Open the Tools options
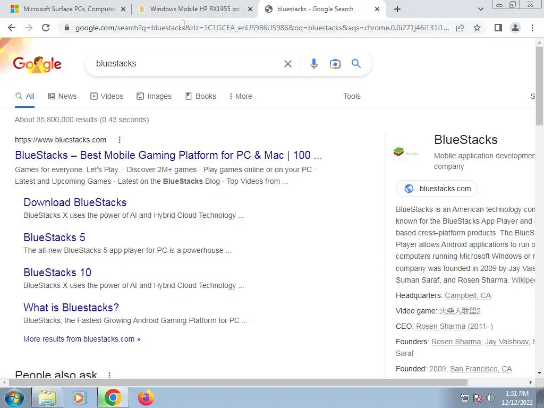544x408 pixels. click(352, 97)
